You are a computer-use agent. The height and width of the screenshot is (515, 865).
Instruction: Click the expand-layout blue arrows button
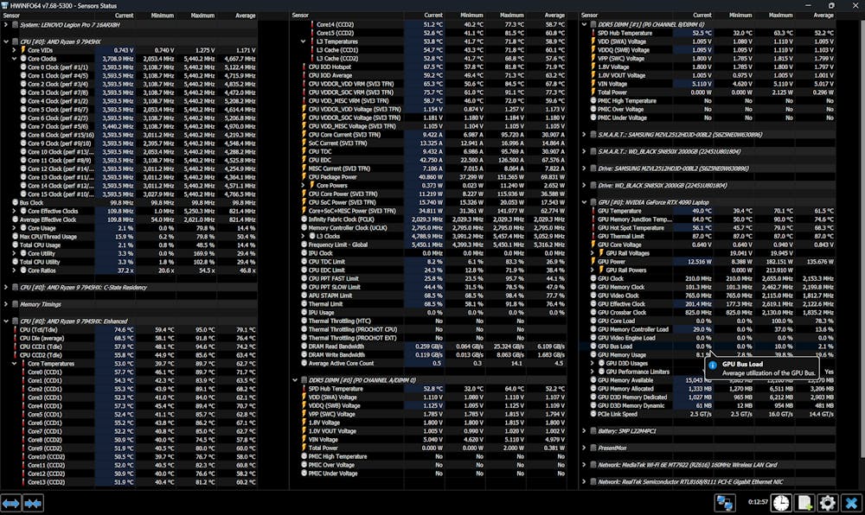click(11, 504)
